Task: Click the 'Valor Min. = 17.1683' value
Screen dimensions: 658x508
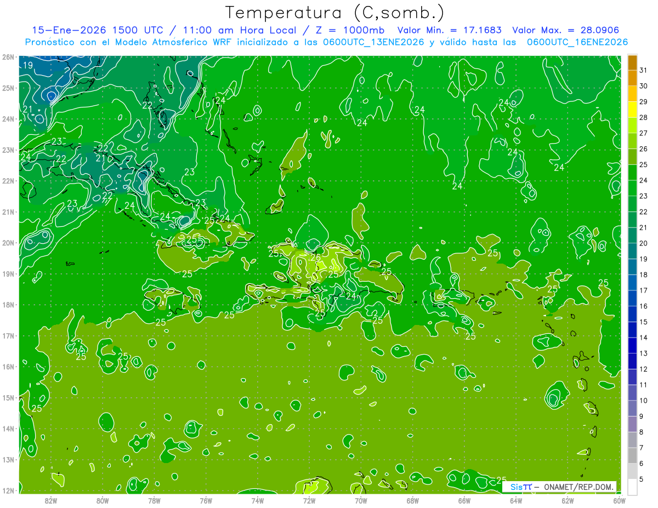Action: click(x=450, y=30)
